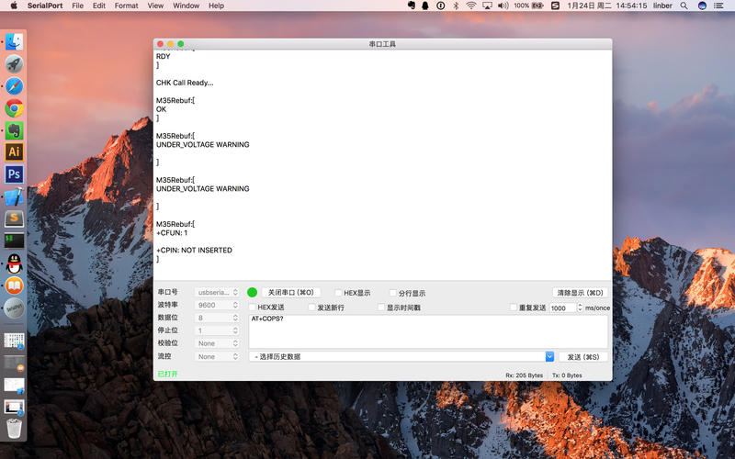The height and width of the screenshot is (459, 735).
Task: Open the orange book app in dock
Action: click(14, 285)
